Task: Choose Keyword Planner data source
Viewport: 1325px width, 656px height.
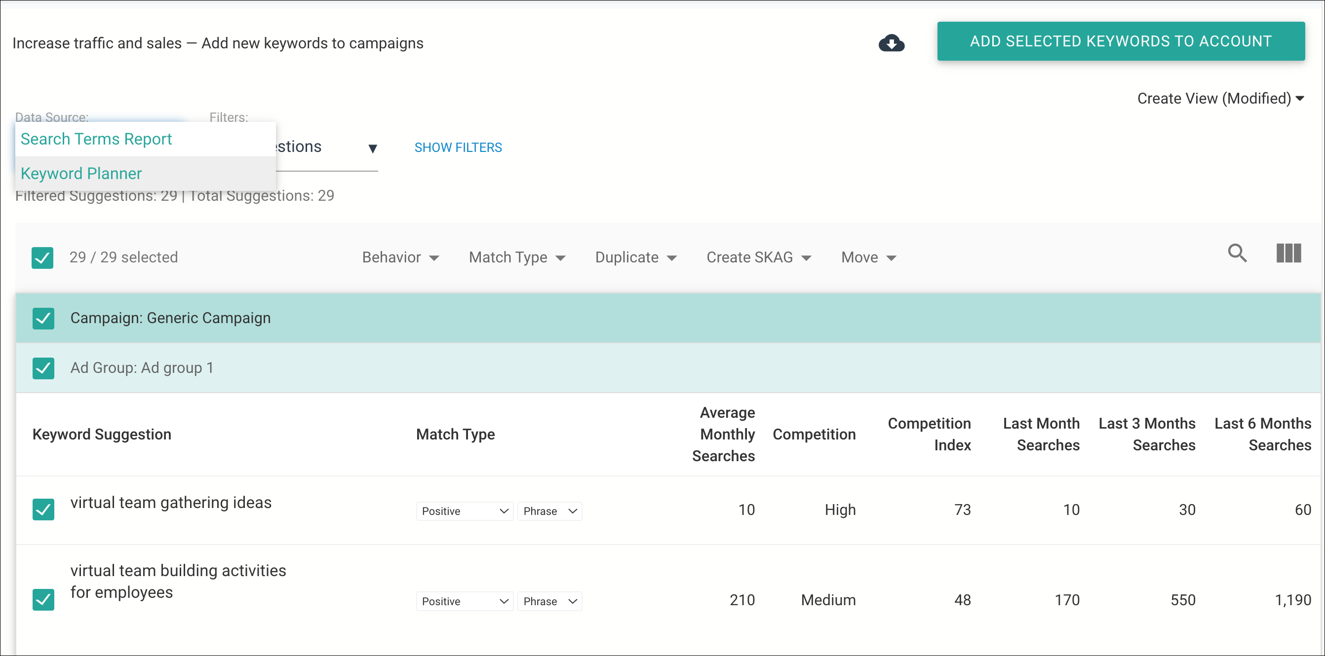Action: point(146,173)
